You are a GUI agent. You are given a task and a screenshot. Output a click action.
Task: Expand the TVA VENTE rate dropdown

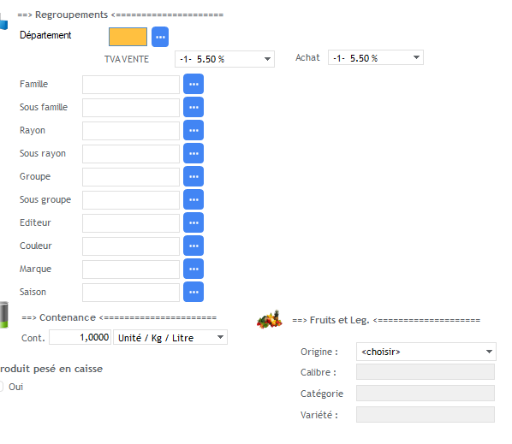(224, 59)
